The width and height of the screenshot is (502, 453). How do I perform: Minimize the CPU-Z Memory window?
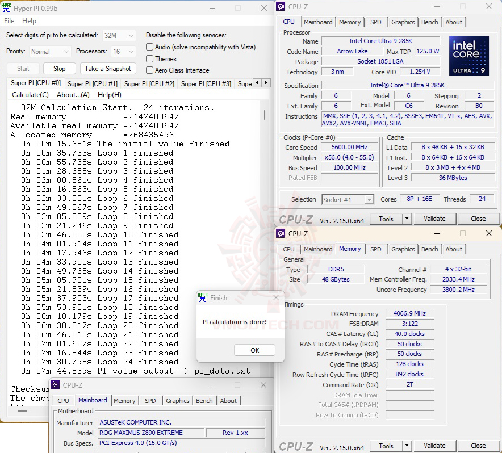[x=437, y=233]
